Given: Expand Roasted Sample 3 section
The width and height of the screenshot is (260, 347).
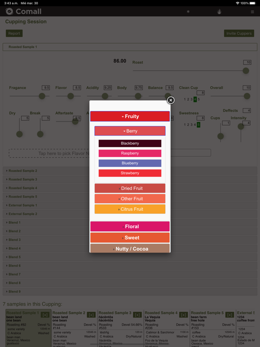Looking at the screenshot, I should [130, 179].
